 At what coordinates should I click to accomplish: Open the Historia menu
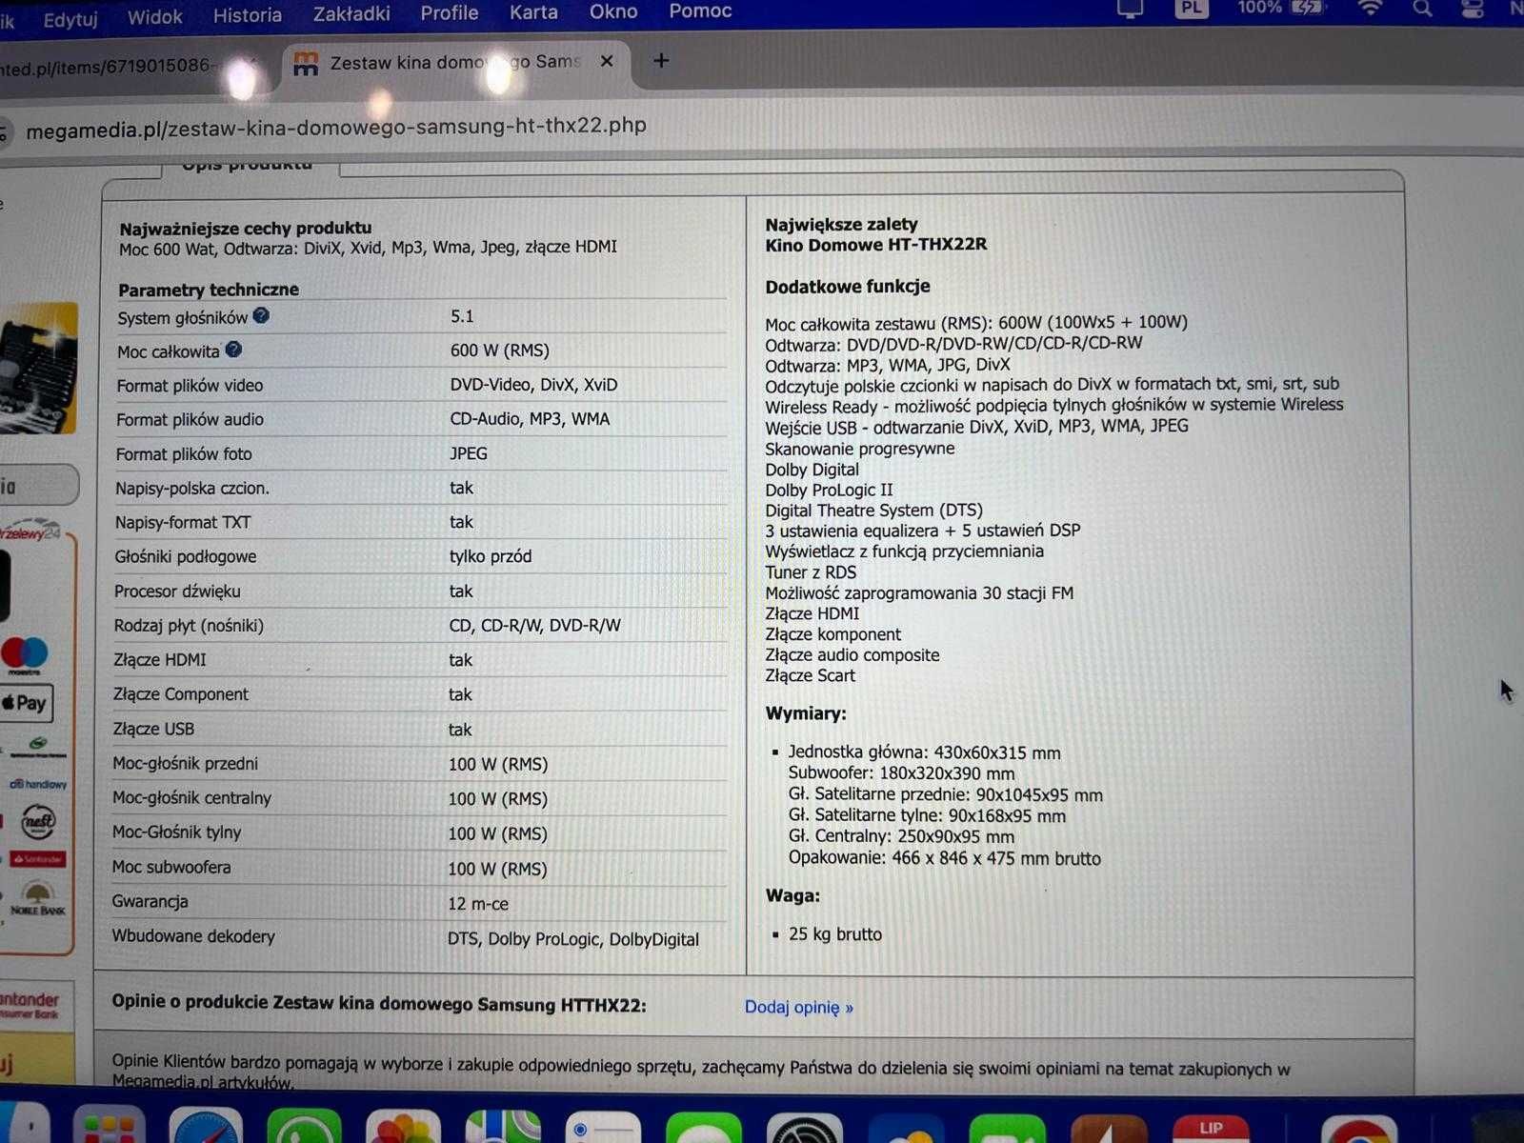coord(247,15)
